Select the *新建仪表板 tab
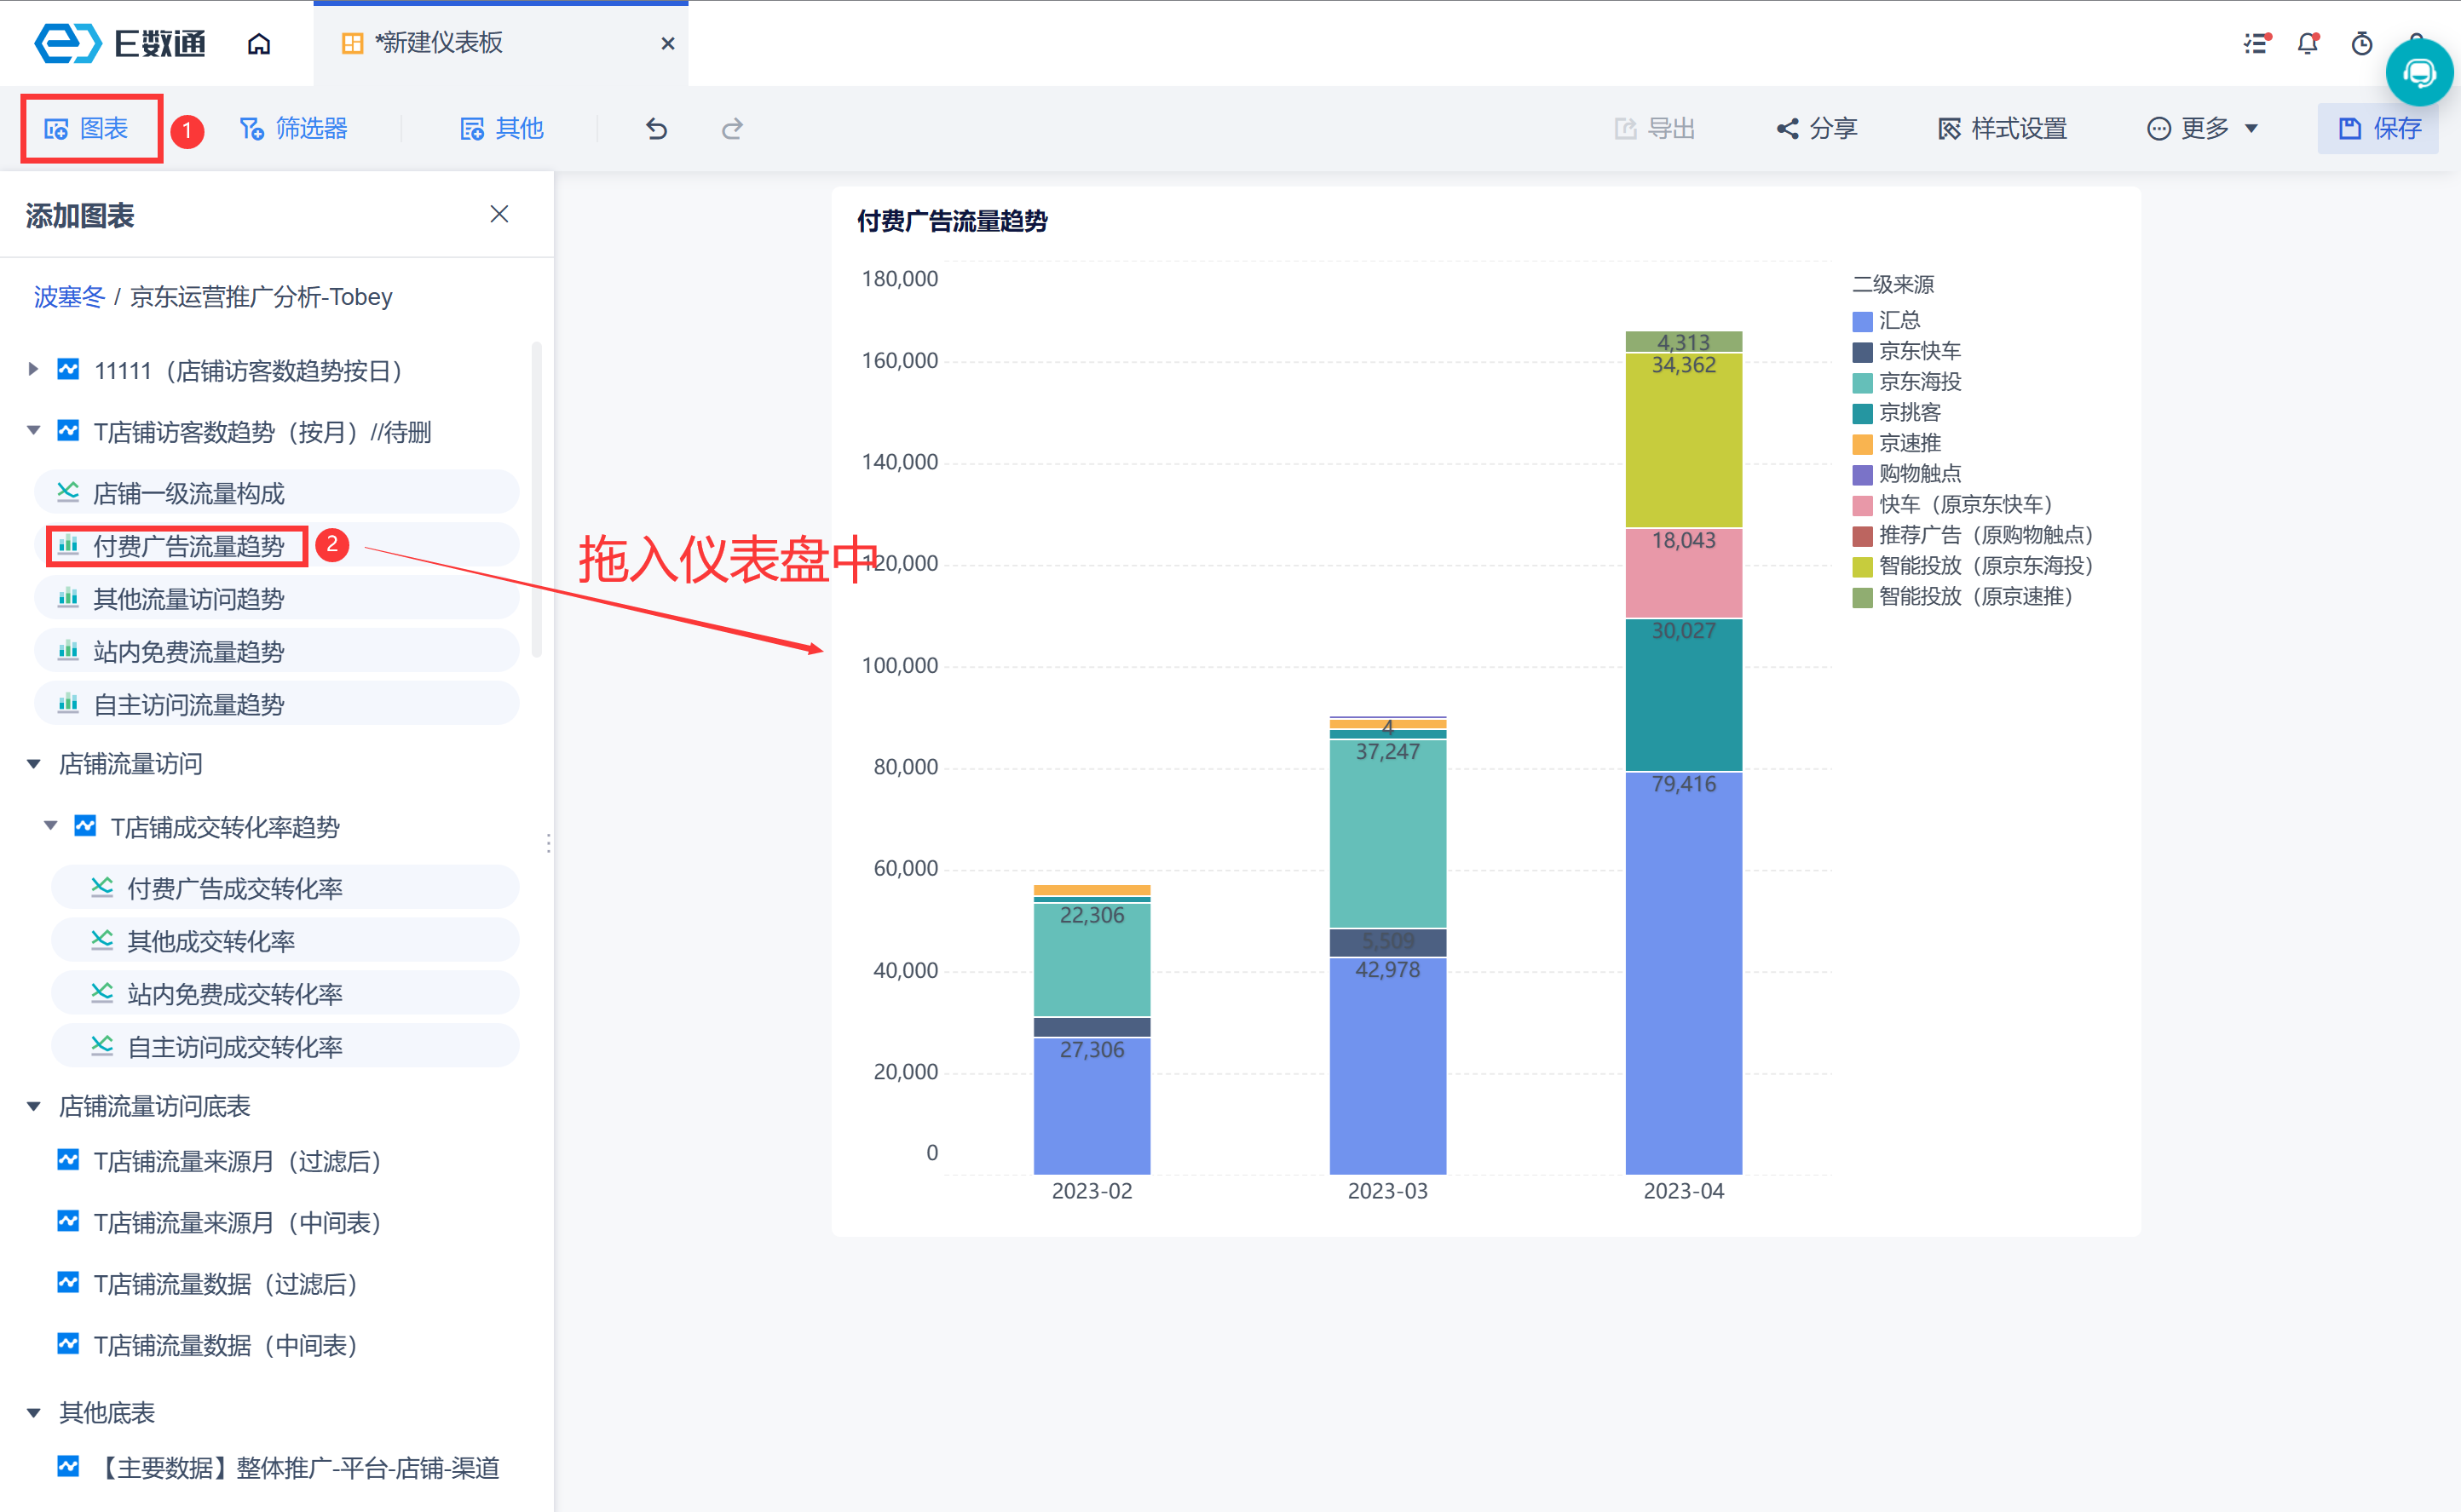This screenshot has height=1512, width=2461. (x=438, y=43)
